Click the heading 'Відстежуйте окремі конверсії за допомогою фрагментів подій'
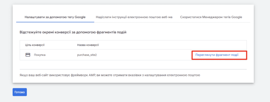Screen dimensions: 270x102 coord(73,32)
